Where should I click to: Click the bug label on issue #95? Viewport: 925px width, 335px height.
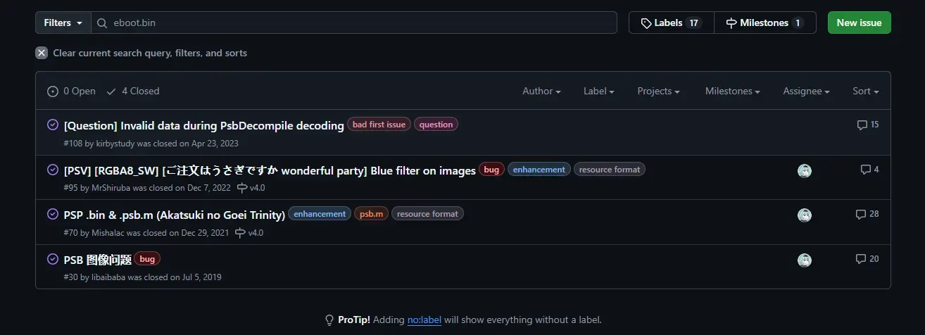tap(491, 170)
